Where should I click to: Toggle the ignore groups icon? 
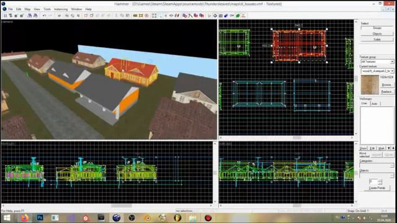tap(78, 15)
